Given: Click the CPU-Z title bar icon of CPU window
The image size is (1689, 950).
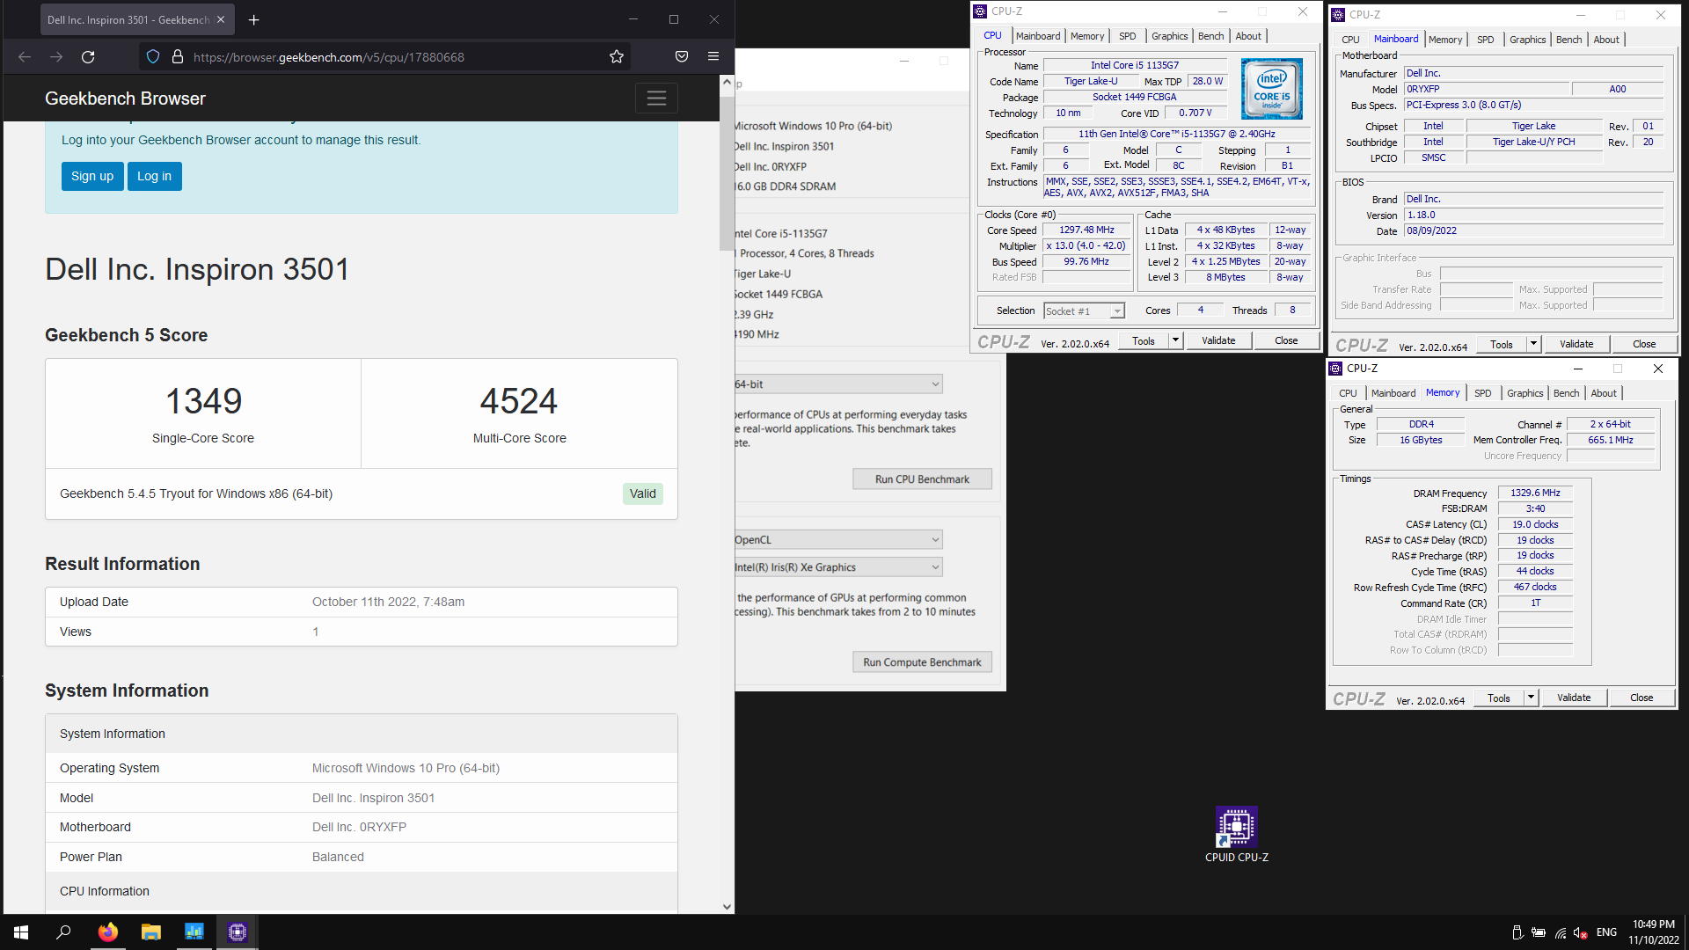Looking at the screenshot, I should click(x=979, y=11).
